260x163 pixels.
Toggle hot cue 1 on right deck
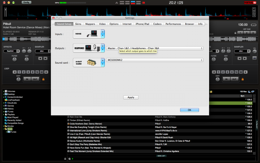(240, 33)
